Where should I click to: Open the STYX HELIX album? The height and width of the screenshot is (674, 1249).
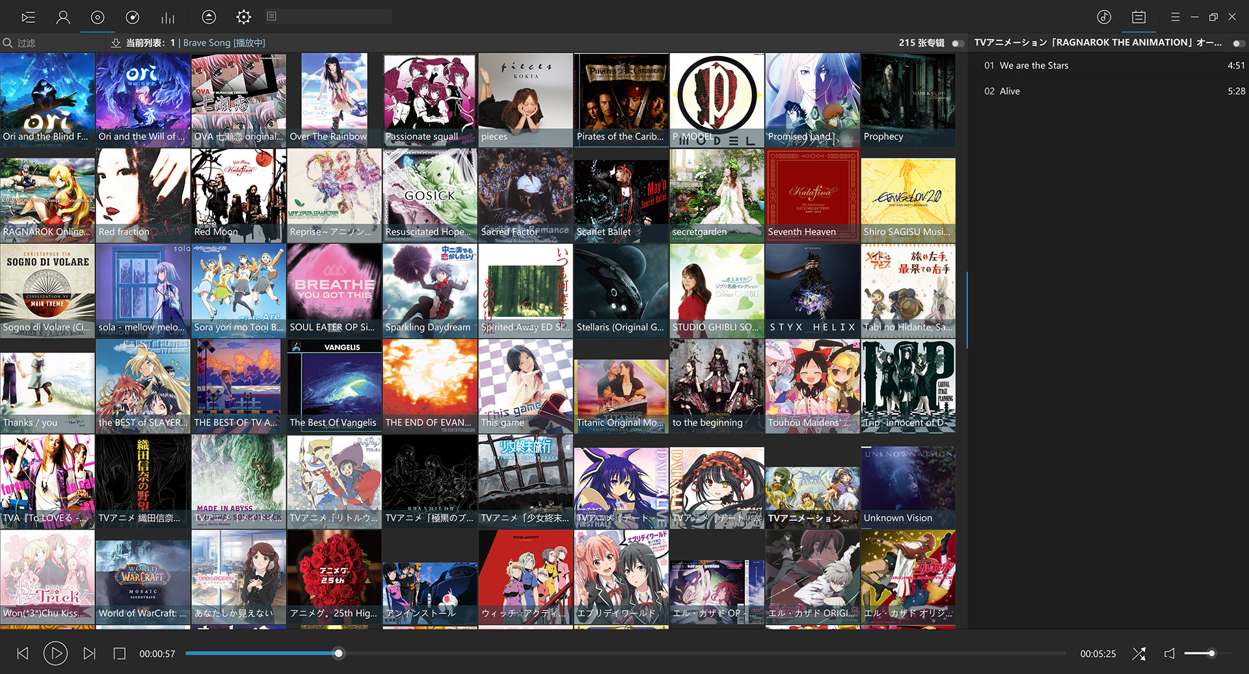click(x=813, y=290)
